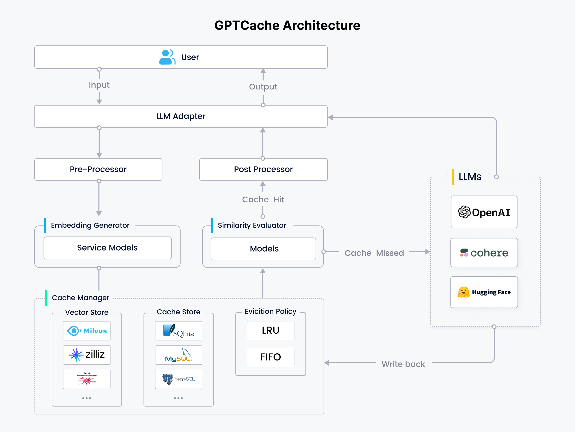Click the Hugging Face emoji icon
The image size is (575, 432).
tap(464, 292)
